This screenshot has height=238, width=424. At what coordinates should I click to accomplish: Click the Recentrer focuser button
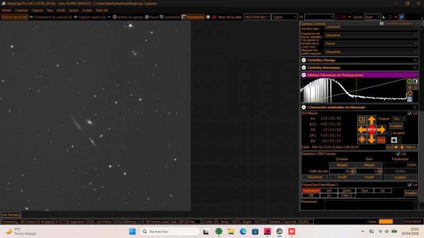315,177
